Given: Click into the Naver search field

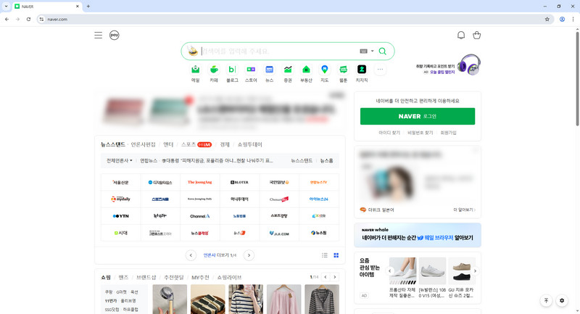Looking at the screenshot, I should click(x=279, y=51).
